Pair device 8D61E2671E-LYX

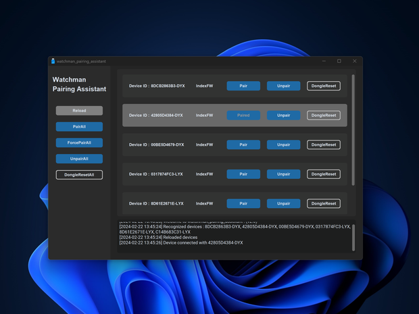pos(243,203)
